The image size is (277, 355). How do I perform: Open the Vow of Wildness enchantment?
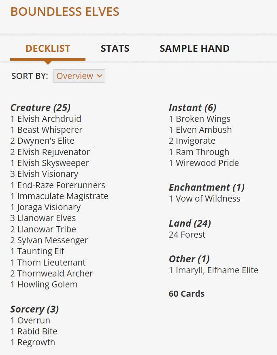coord(208,199)
